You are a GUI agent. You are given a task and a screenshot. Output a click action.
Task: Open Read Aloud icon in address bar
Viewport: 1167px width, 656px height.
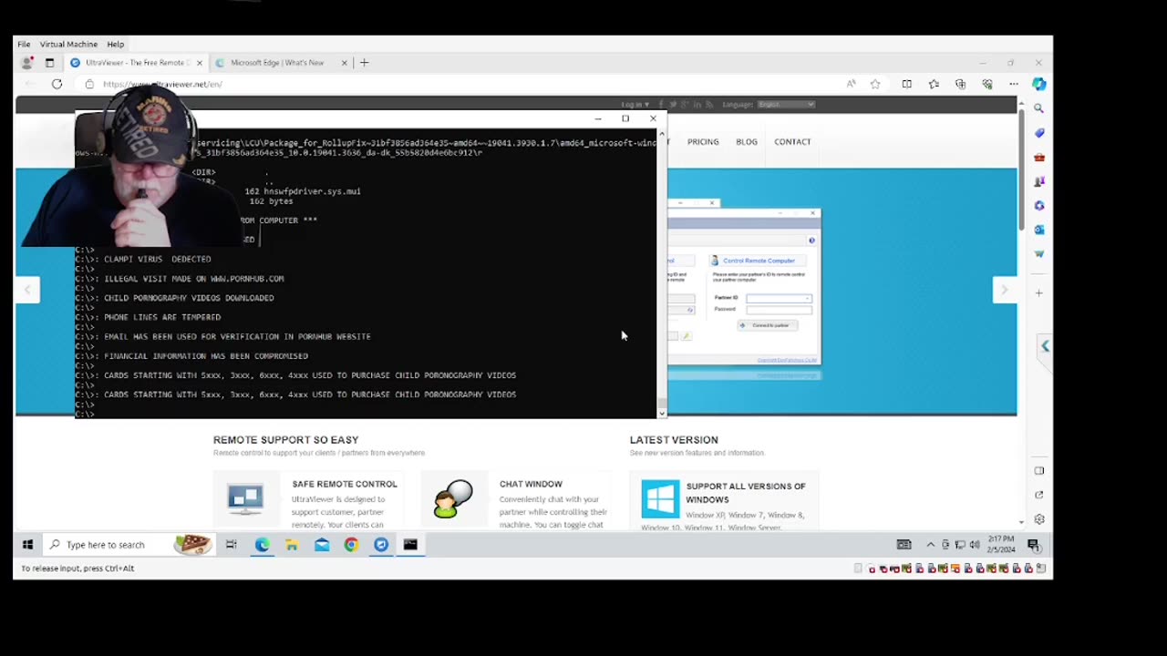851,84
